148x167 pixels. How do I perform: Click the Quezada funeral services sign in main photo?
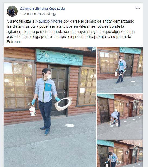(60, 58)
